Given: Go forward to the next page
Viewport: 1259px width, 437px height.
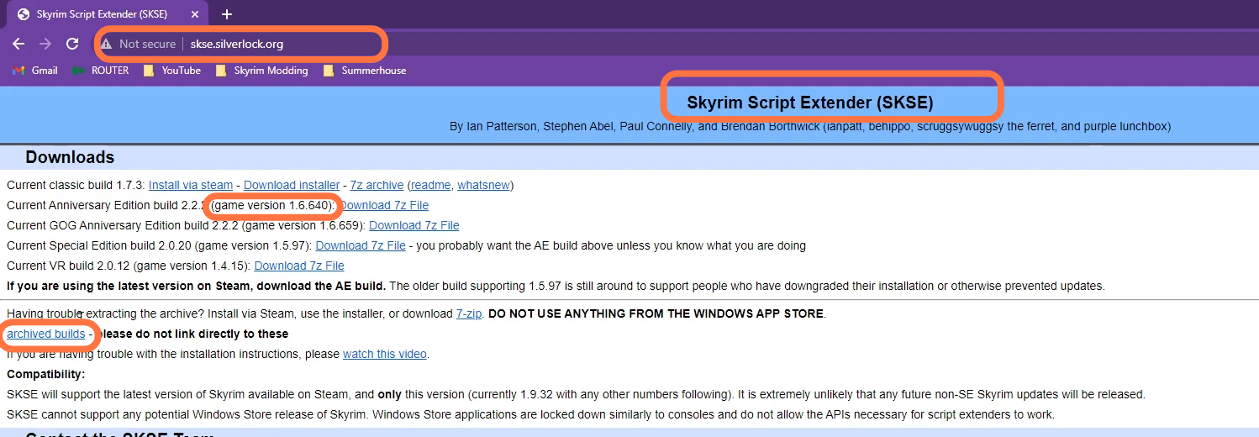Looking at the screenshot, I should click(45, 44).
